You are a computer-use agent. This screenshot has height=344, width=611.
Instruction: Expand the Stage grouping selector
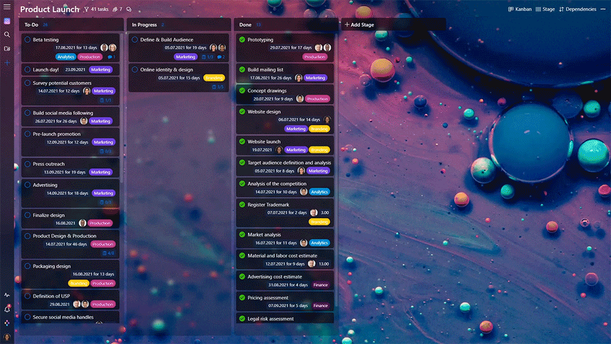[x=545, y=10]
